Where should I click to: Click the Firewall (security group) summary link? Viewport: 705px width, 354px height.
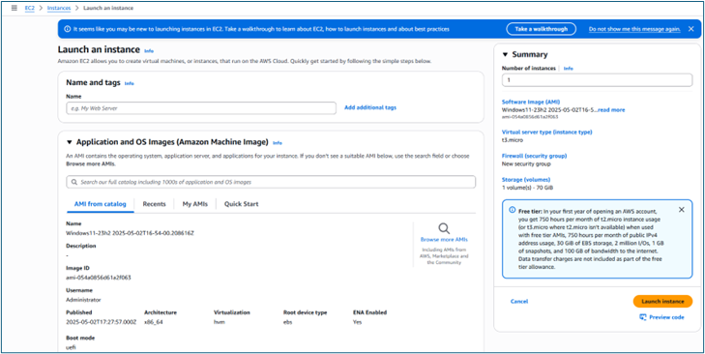[535, 156]
